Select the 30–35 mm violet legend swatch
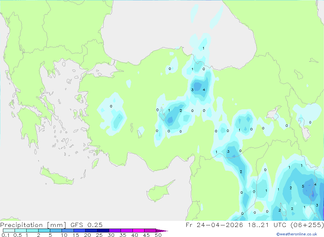Image resolution: width=324 pixels, height=237 pixels. [115, 231]
